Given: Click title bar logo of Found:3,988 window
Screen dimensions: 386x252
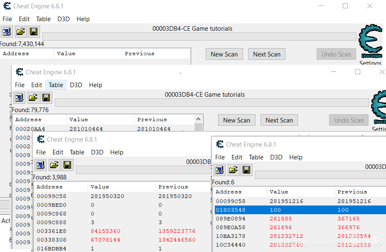Looking at the screenshot, I should [x=41, y=139].
